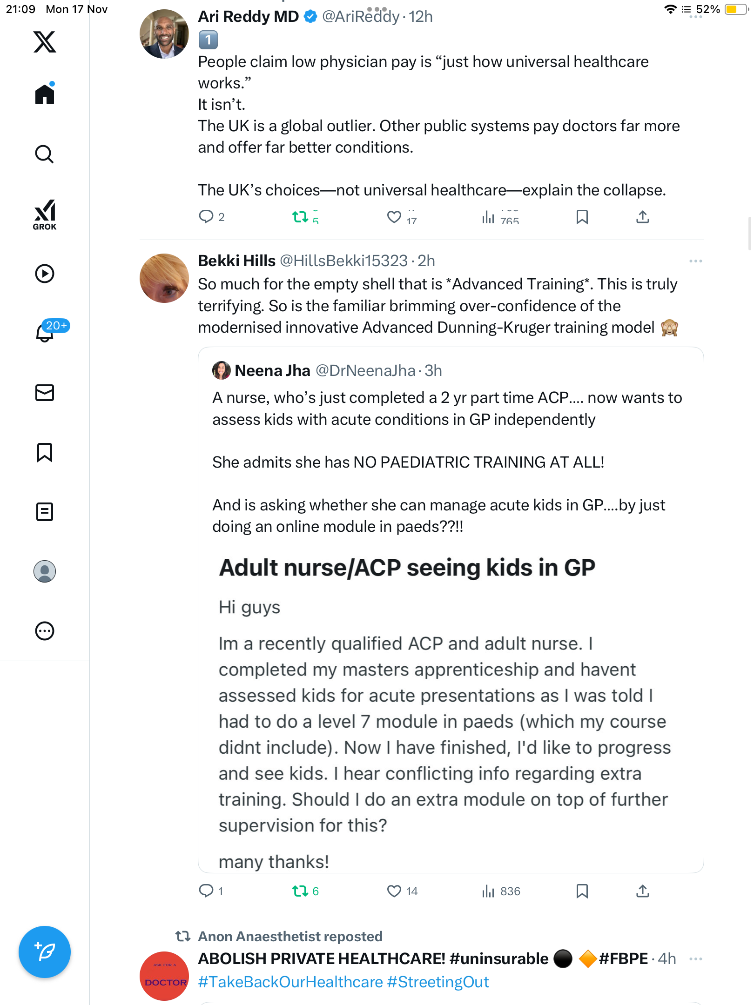
Task: Open the #TakeBackOurHealthcare hashtag
Action: point(290,982)
